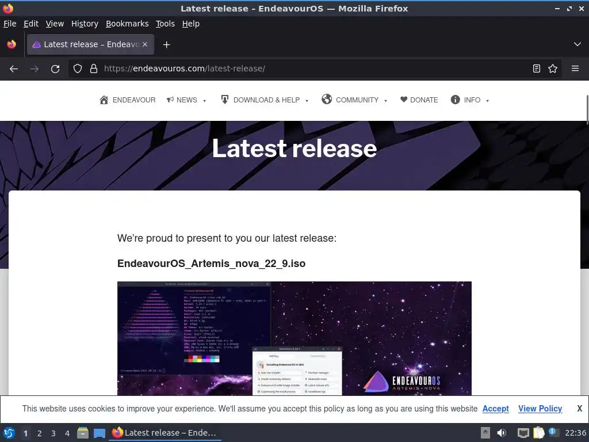Open the View Policy link
Viewport: 589px width, 442px height.
(540, 409)
